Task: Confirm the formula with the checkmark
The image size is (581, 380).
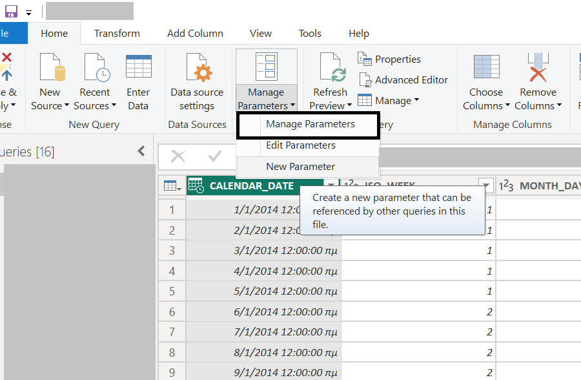Action: point(215,156)
